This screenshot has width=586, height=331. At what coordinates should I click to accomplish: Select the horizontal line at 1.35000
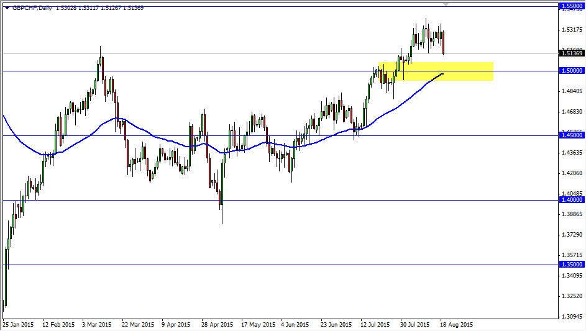click(x=280, y=265)
